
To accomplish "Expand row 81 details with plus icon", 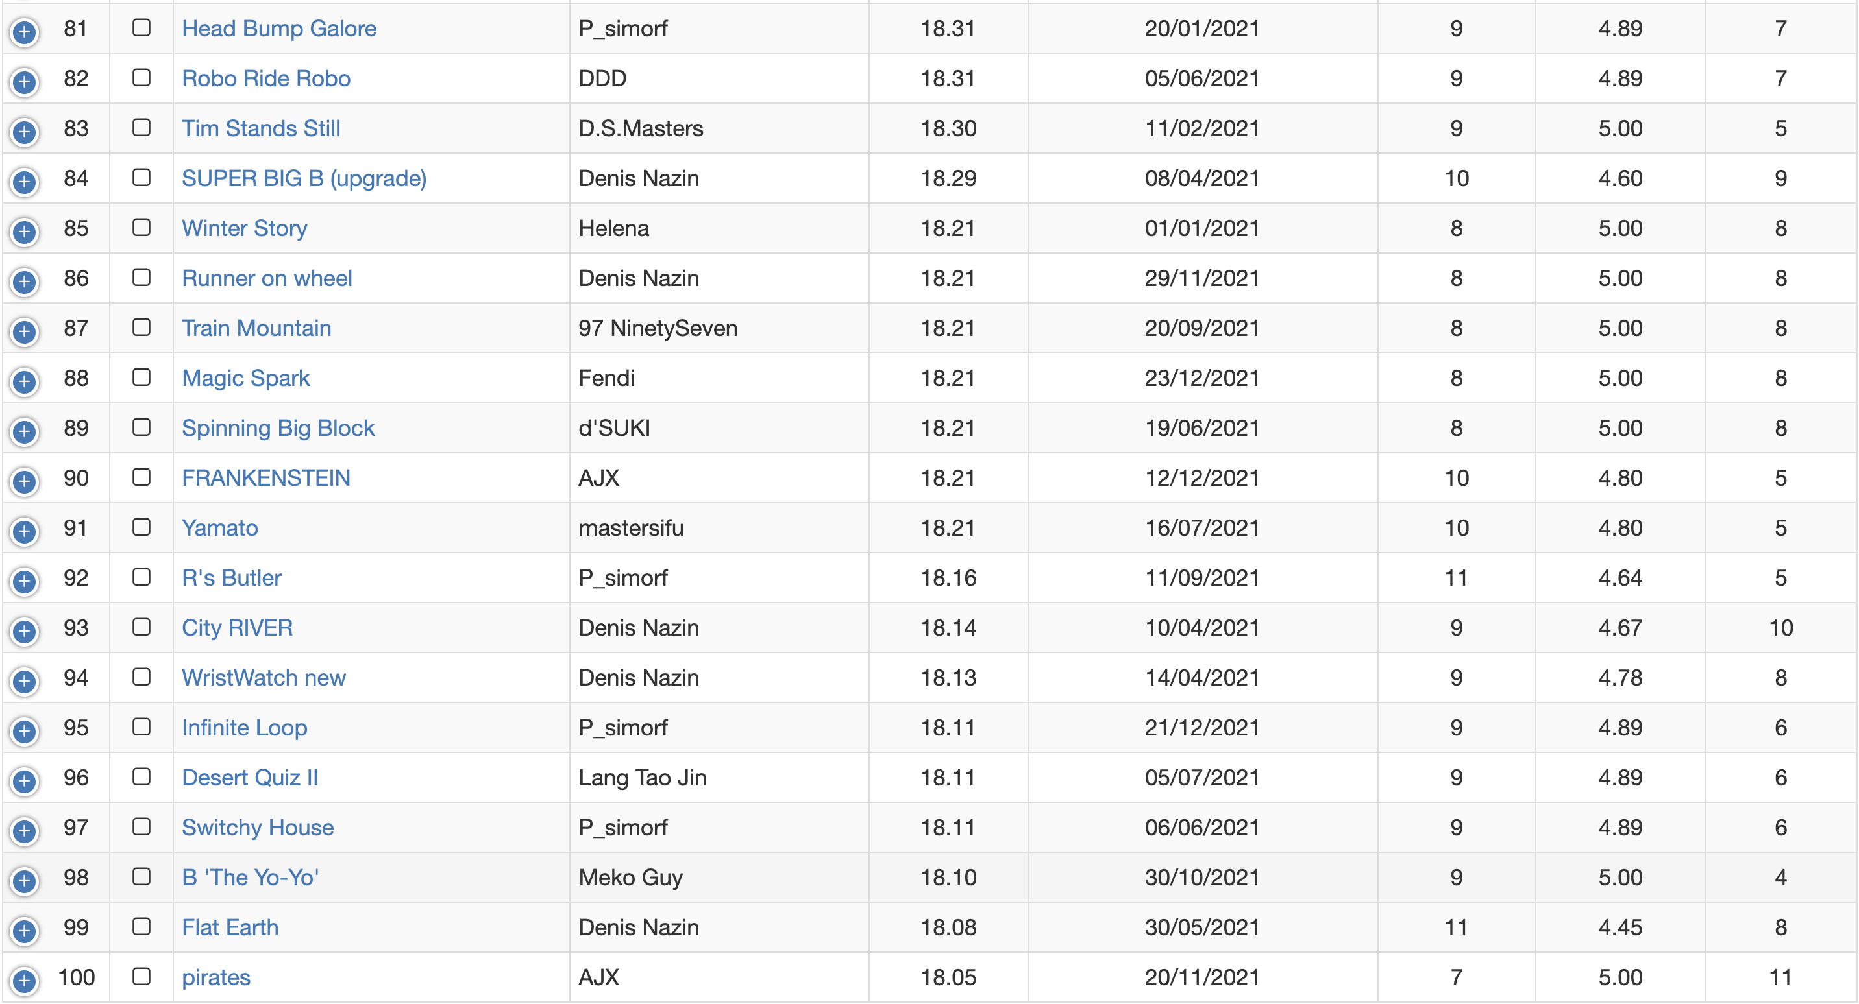I will click(25, 31).
